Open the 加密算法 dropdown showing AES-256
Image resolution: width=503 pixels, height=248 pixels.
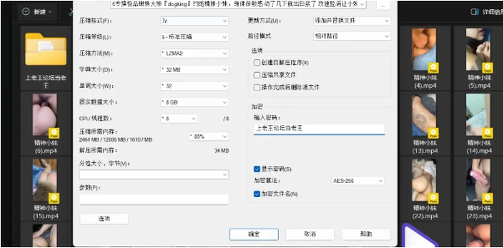pyautogui.click(x=358, y=181)
